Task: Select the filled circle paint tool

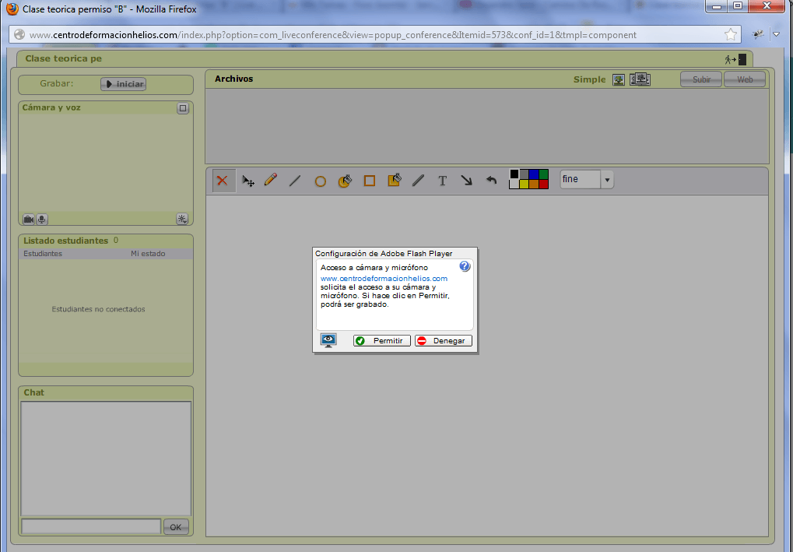Action: coord(345,181)
